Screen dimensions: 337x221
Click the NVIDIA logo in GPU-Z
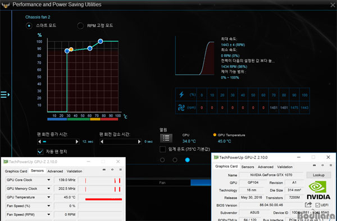click(318, 190)
